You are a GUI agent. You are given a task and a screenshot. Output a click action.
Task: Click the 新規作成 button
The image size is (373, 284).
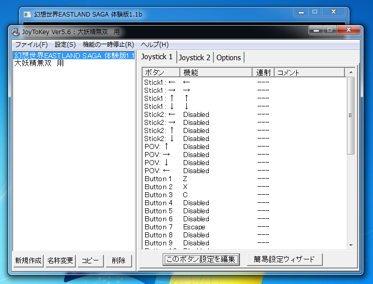coord(28,261)
